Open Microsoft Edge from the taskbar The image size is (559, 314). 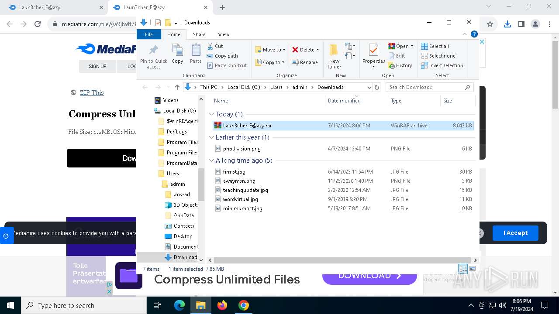[179, 305]
